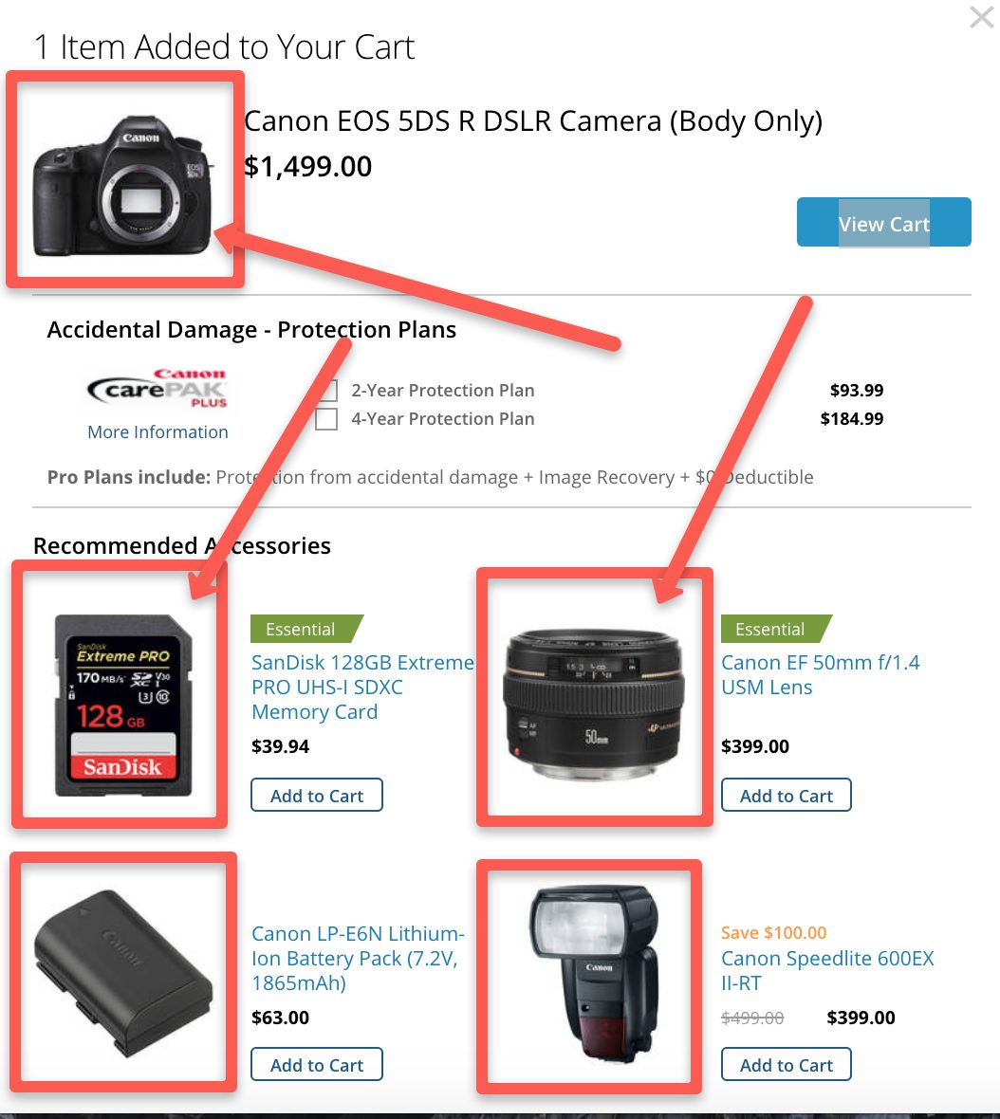Open the Canon 50mm lens image
The width and height of the screenshot is (1000, 1119).
(x=594, y=705)
